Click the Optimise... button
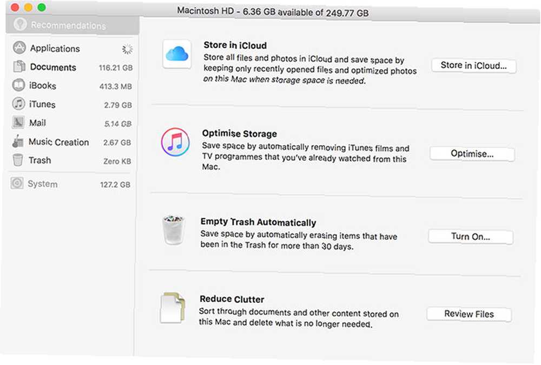Viewport: 541px width, 365px height. click(x=472, y=154)
